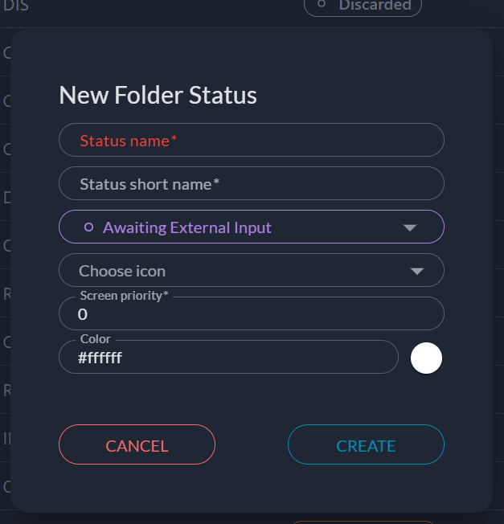Click into the Status name field
Viewport: 504px width, 524px height.
251,140
